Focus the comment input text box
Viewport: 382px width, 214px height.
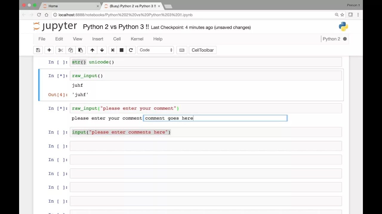click(x=215, y=118)
